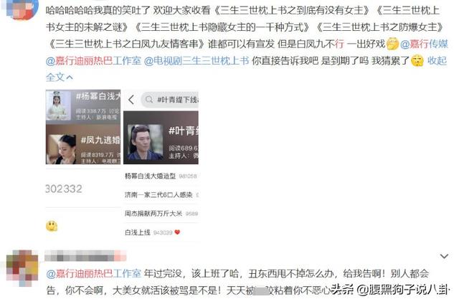The width and height of the screenshot is (459, 304).
Task: Open @嘉行迪丽热巴工作室 mention in first post
Action: (93, 61)
